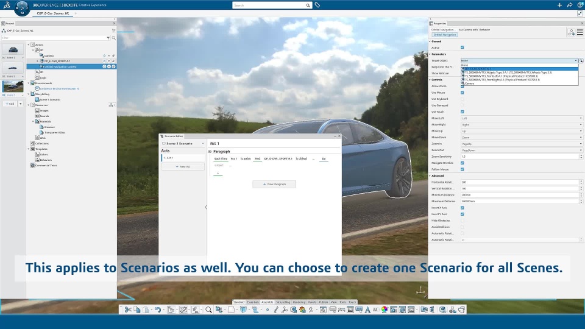Select None in the Target Object list

pyautogui.click(x=519, y=65)
